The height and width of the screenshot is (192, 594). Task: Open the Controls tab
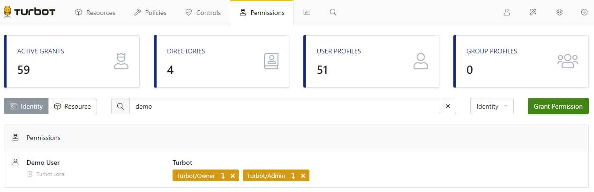pyautogui.click(x=203, y=13)
